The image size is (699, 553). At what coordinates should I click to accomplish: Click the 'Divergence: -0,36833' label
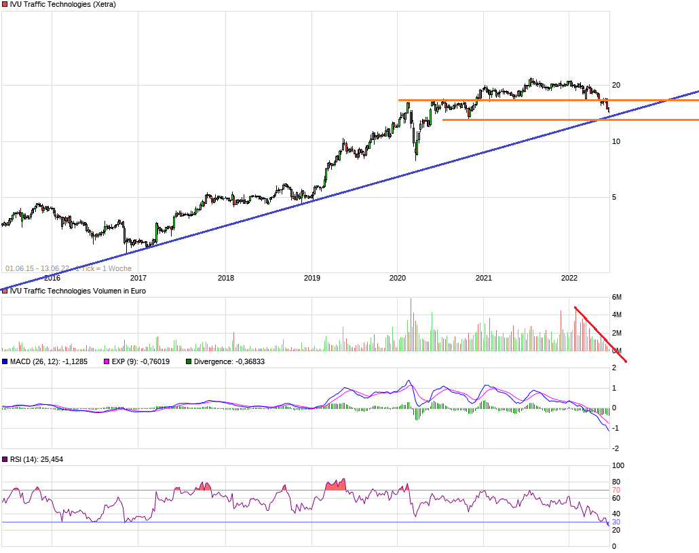click(229, 361)
